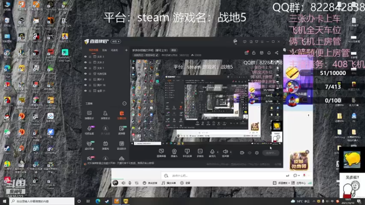Viewport: 365px width, 205px height.
Task: Open the person-shaped assistant tool in the toolbox
Action: click(x=105, y=115)
